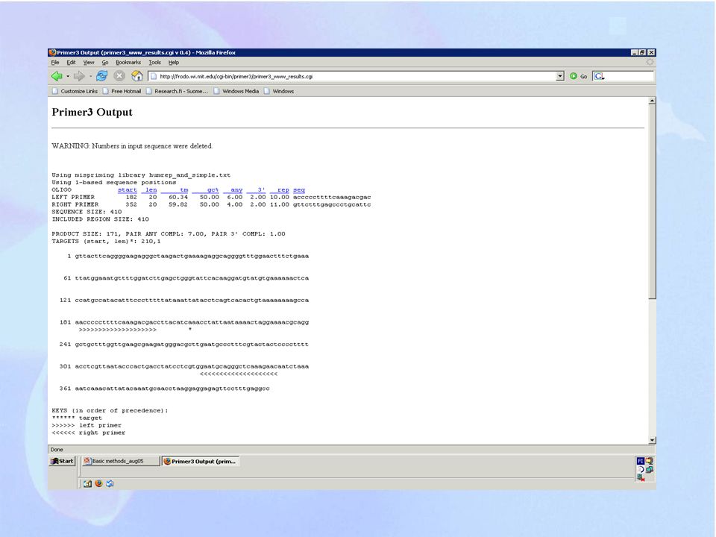
Task: Reload the page with the Refresh icon
Action: (x=101, y=76)
